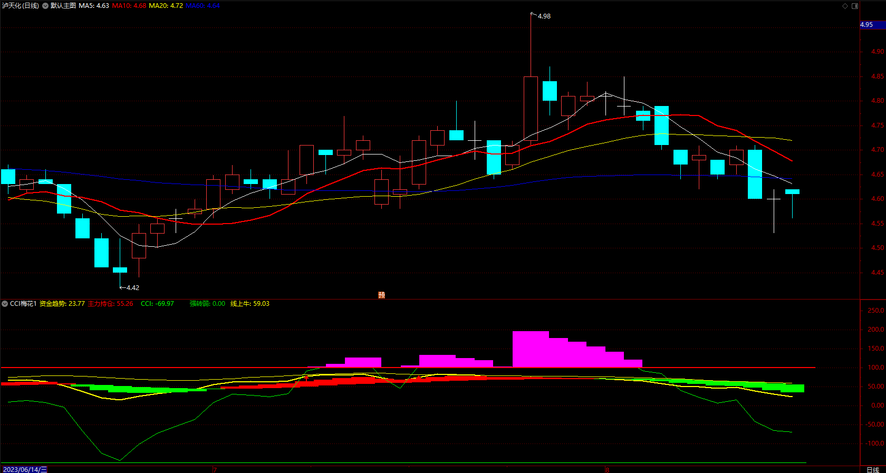The width and height of the screenshot is (886, 473).
Task: Click the 强转弱: 0.00 value
Action: [207, 304]
